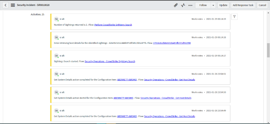This screenshot has width=270, height=124.
Task: Click SA avatar on 23:54:49 work note
Action: tap(56, 111)
